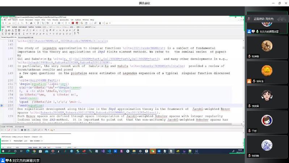Collapse the equation fold marker at line 151

[x=15, y=83]
